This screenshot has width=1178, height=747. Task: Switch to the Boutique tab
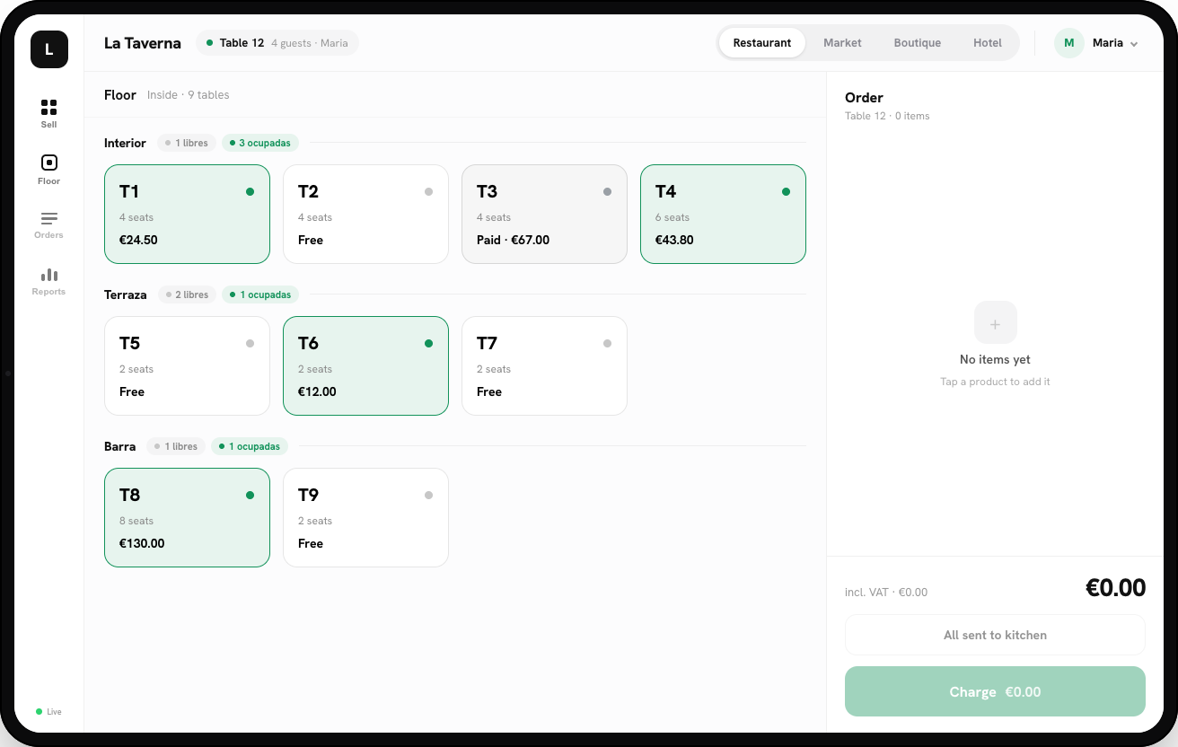pos(917,43)
